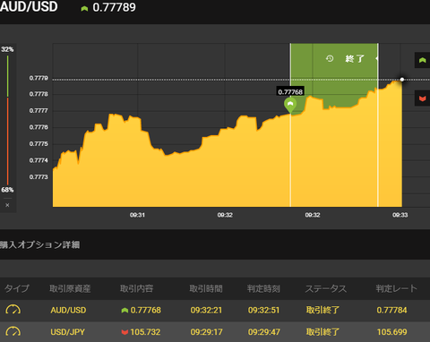Click the green entry marker pin on chart
Viewport: 430px width, 342px height.
click(290, 106)
